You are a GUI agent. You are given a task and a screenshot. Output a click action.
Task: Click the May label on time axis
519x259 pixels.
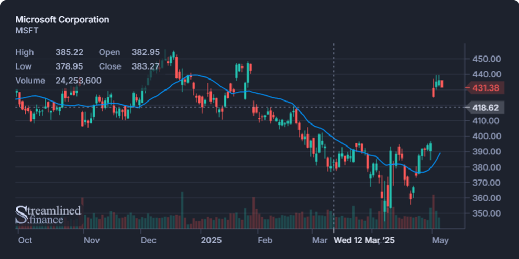coord(440,240)
